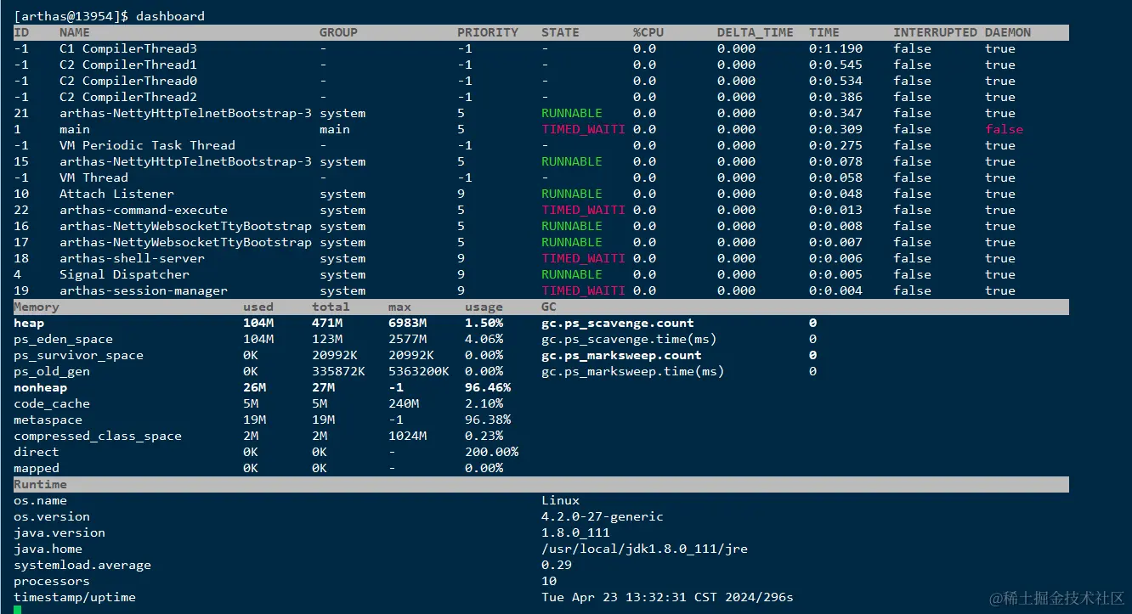Select the os.name value "Linux"
1132x614 pixels.
[x=560, y=500]
